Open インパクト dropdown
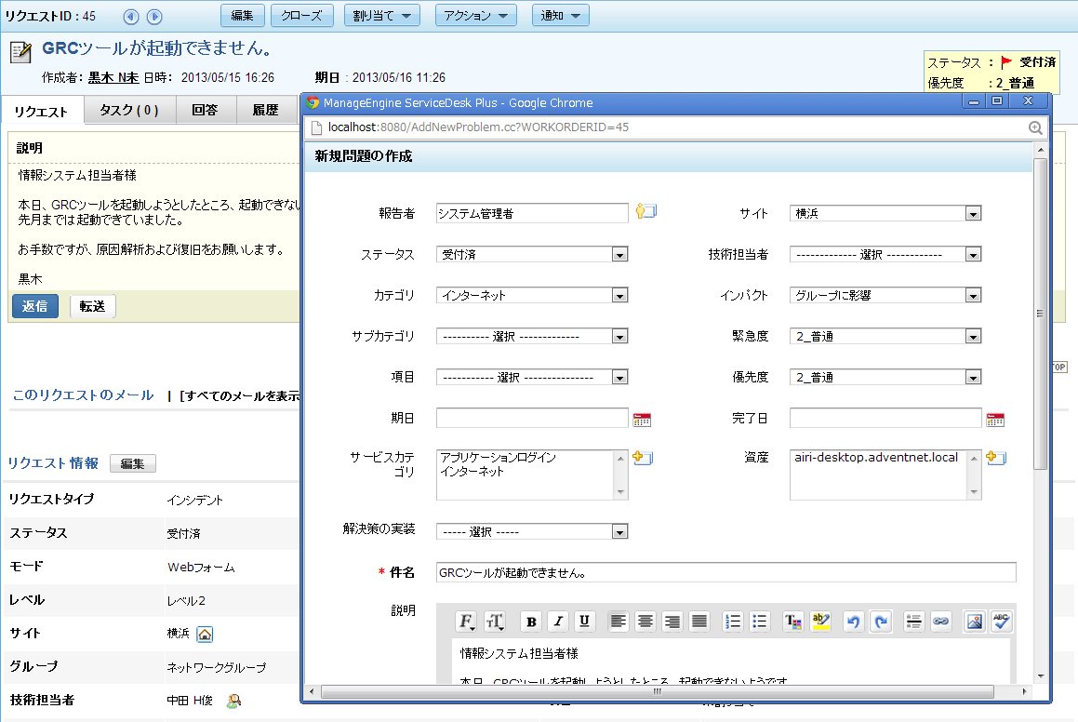Viewport: 1078px width, 722px height. 885,295
